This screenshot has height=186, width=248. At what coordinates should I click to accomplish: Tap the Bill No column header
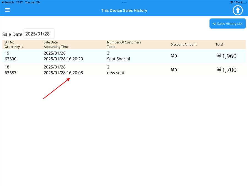click(10, 42)
